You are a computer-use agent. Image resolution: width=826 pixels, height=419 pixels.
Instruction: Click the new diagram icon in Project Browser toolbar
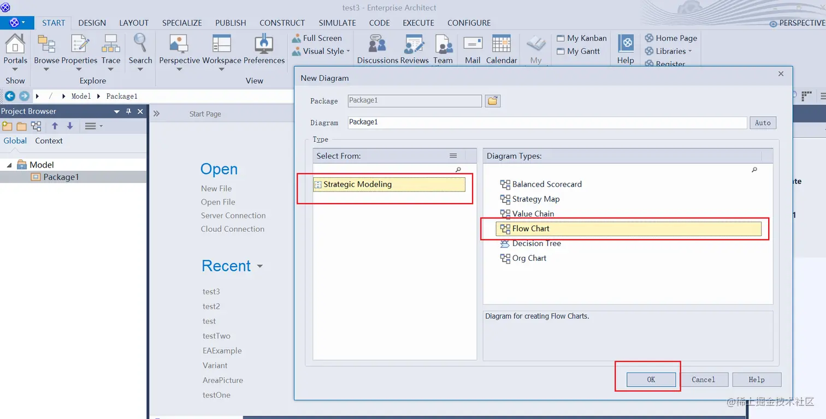[x=36, y=126]
